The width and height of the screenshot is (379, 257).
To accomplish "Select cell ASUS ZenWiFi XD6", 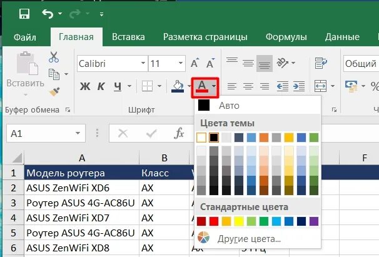I will [82, 188].
